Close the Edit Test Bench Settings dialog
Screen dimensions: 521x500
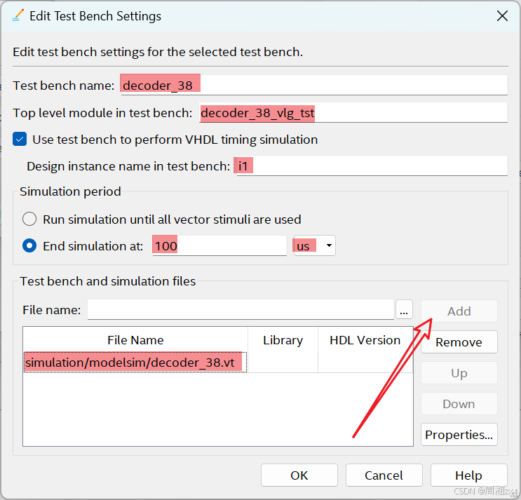502,15
